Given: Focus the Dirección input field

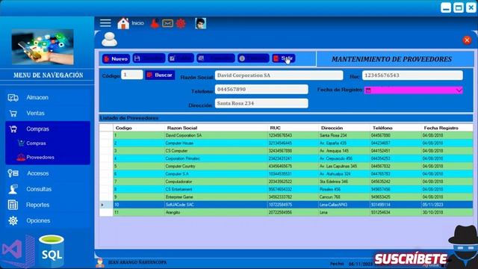Looking at the screenshot, I should point(261,103).
